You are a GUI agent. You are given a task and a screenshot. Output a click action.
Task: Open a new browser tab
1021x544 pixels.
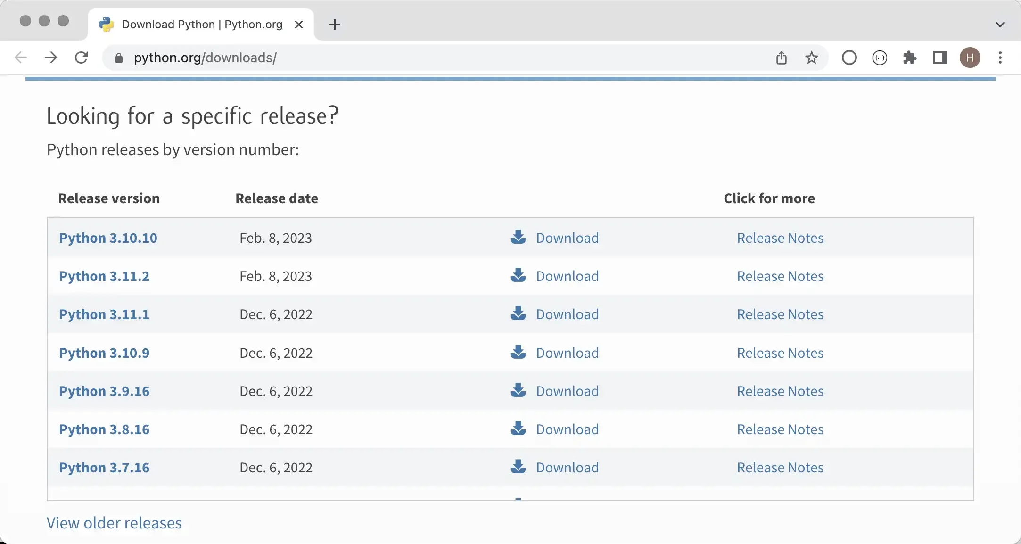pyautogui.click(x=335, y=25)
